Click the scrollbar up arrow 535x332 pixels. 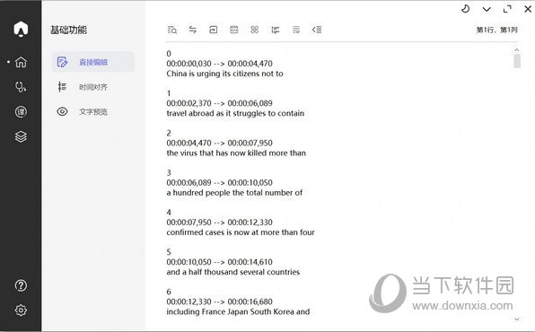517,50
